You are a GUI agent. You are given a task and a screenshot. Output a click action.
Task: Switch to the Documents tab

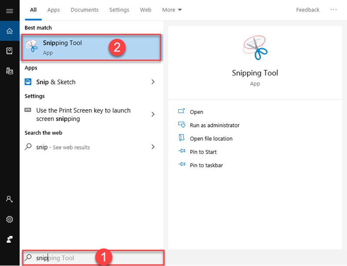(85, 10)
